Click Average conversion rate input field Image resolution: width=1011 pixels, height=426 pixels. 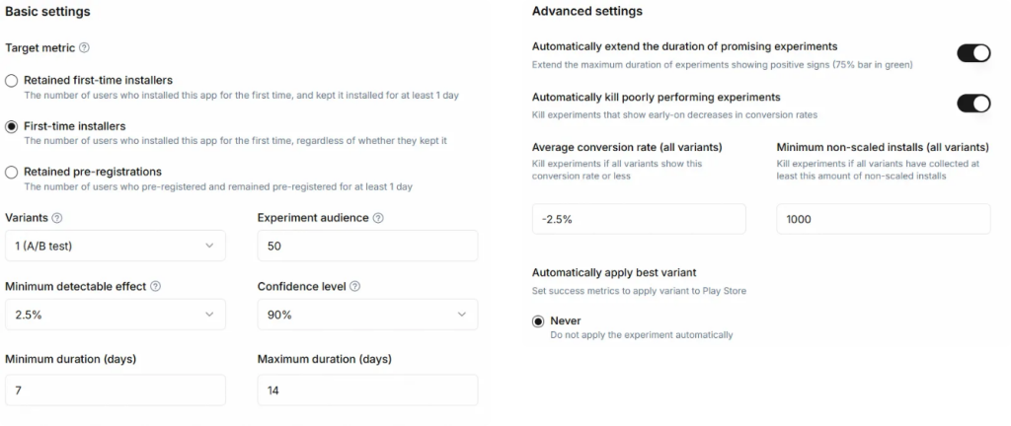point(638,219)
